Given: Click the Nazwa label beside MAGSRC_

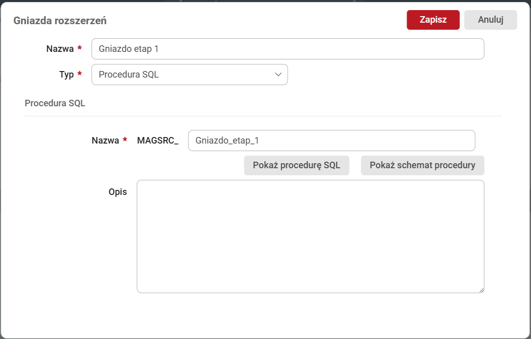Looking at the screenshot, I should tap(105, 141).
